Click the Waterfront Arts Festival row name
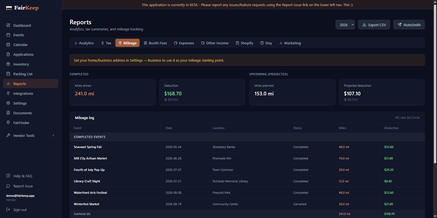Viewport: 437px width, 218px height. (x=90, y=193)
